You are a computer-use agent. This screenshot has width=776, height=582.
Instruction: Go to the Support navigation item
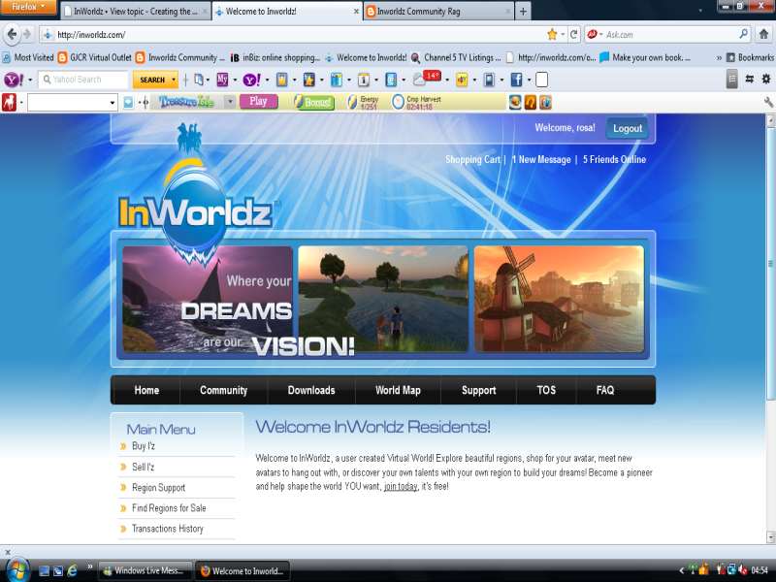(x=478, y=390)
